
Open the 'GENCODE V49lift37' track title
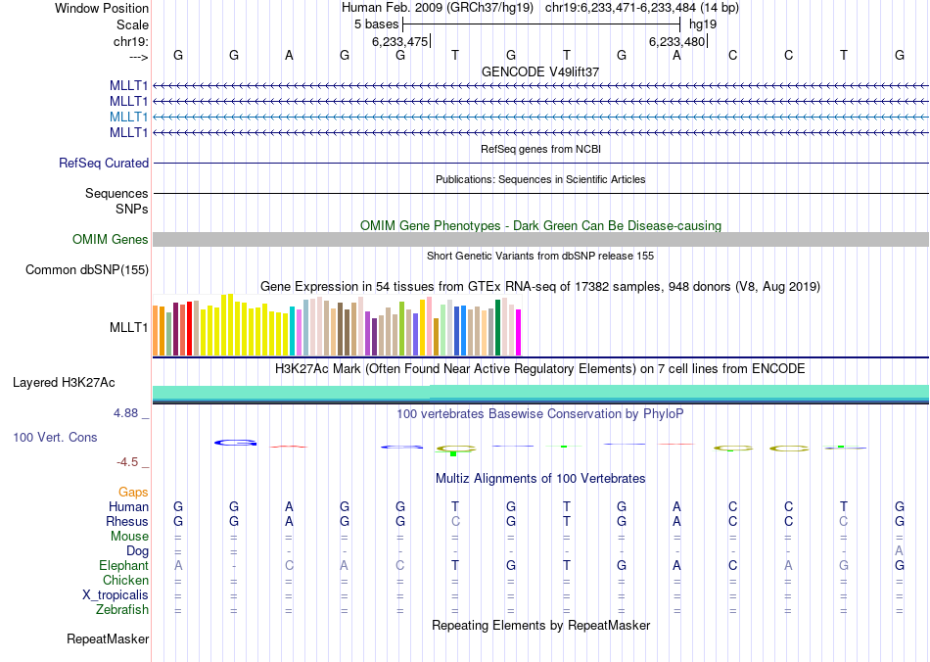pos(540,71)
